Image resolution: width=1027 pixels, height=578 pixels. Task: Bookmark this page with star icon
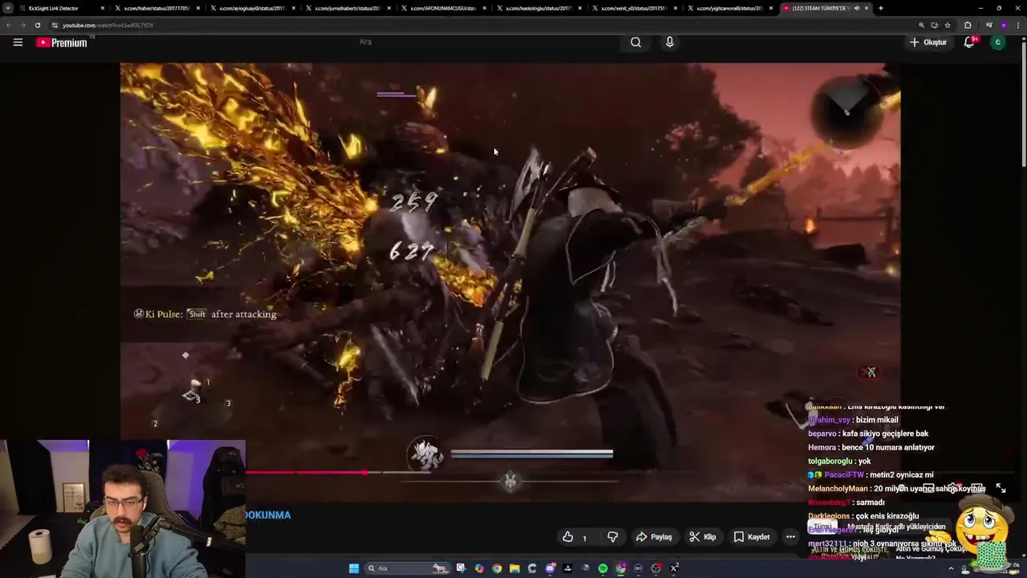947,25
